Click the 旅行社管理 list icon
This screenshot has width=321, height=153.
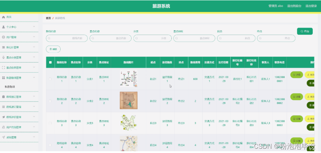[x=4, y=47]
